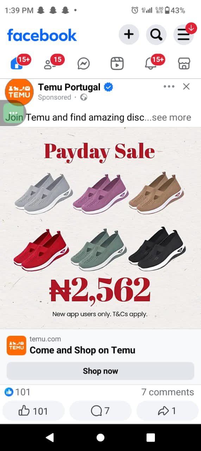
Task: Expand the post text with see more
Action: [171, 117]
